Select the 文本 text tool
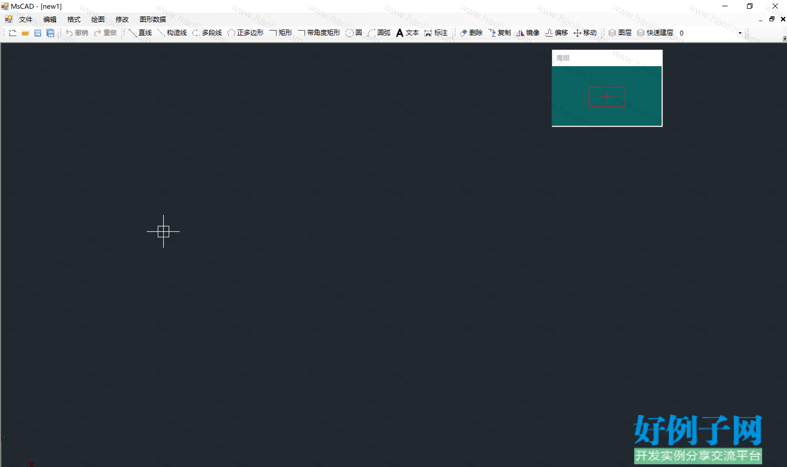The width and height of the screenshot is (787, 467). coord(407,33)
